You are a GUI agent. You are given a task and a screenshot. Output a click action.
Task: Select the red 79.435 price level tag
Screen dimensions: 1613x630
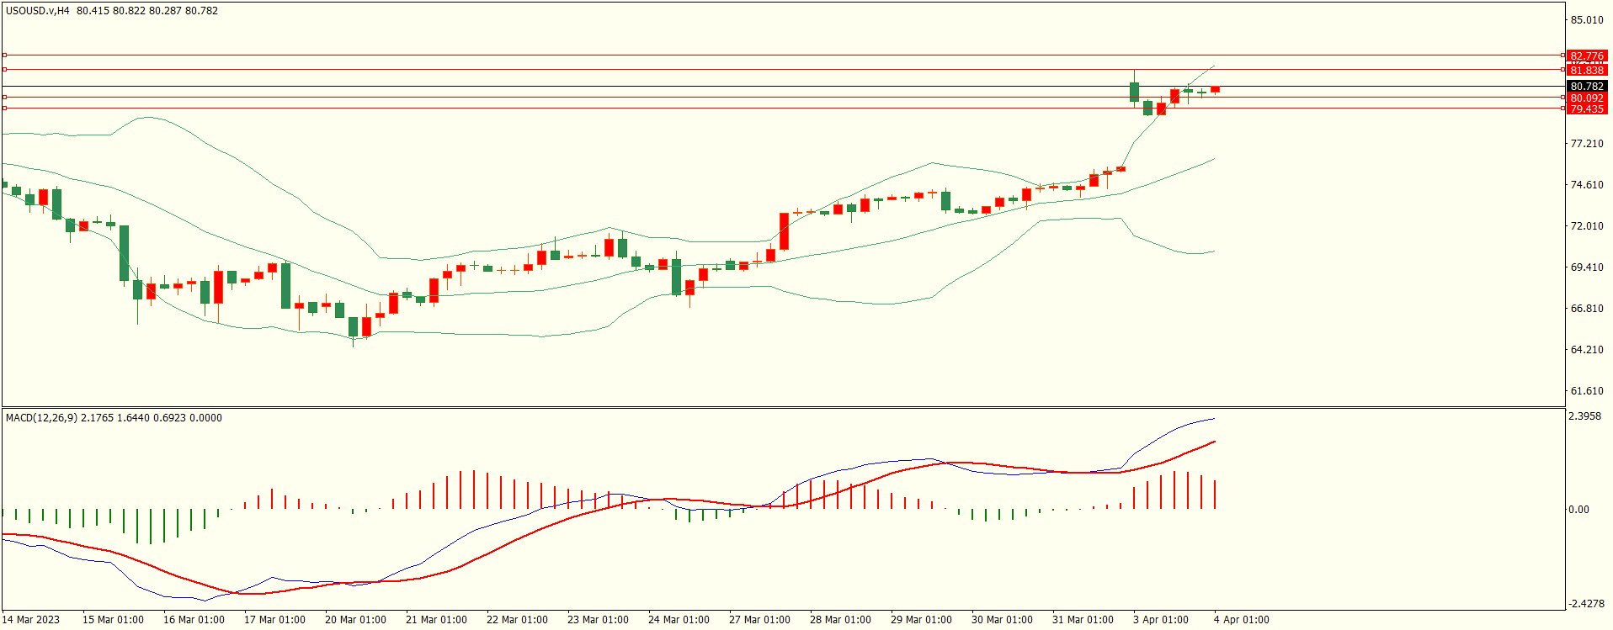1586,109
